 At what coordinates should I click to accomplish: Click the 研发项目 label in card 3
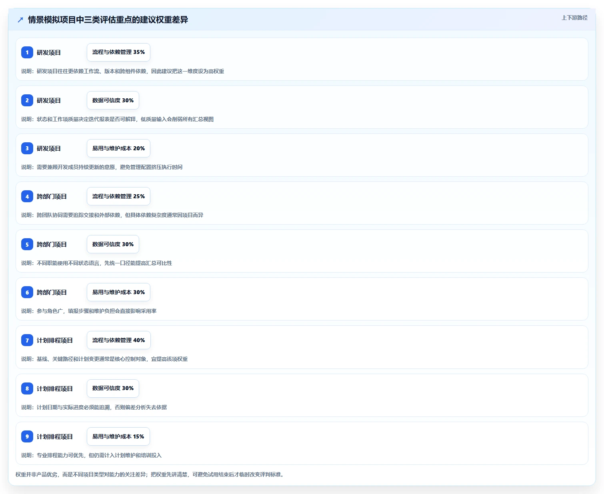click(x=49, y=148)
